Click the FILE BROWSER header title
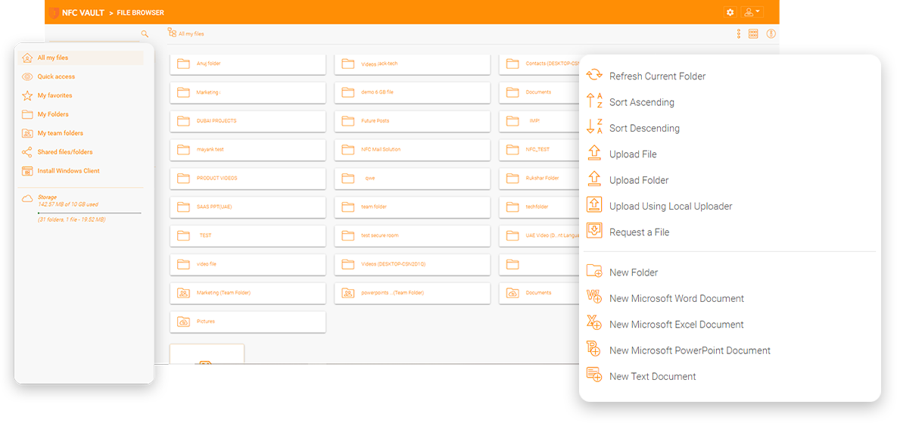This screenshot has width=897, height=423. [141, 13]
